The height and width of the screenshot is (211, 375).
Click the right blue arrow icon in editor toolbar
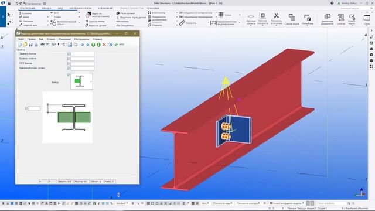[x=88, y=45]
